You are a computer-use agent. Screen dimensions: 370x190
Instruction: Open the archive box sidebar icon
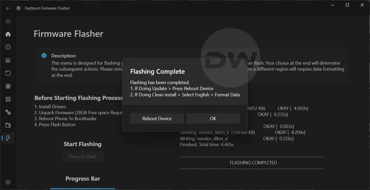pyautogui.click(x=8, y=86)
